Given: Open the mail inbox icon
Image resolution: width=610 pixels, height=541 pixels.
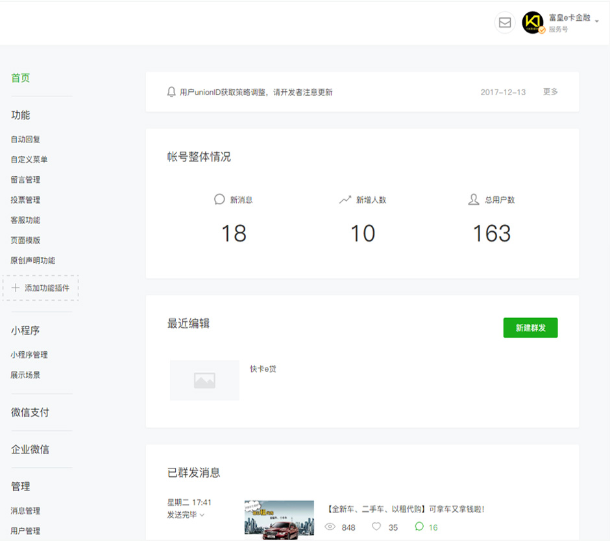Looking at the screenshot, I should point(504,23).
